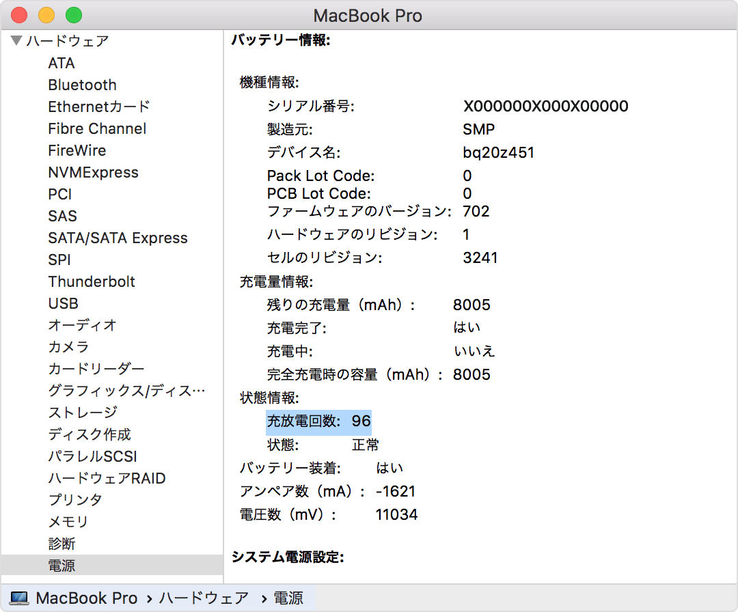Click 残りの充電量 value 8005
This screenshot has height=612, width=738.
[x=471, y=305]
